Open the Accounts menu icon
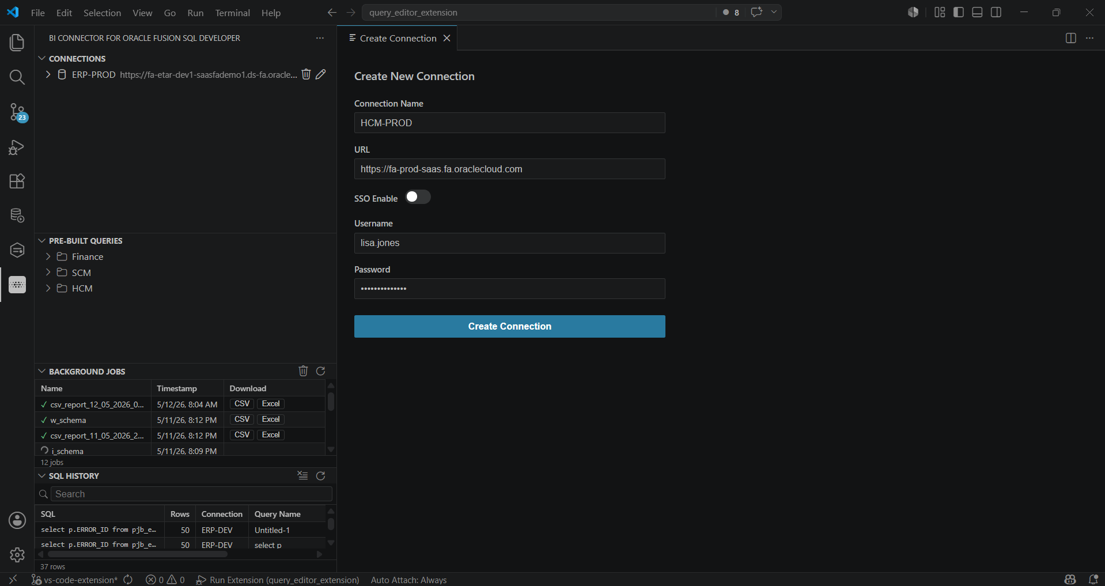 17,520
